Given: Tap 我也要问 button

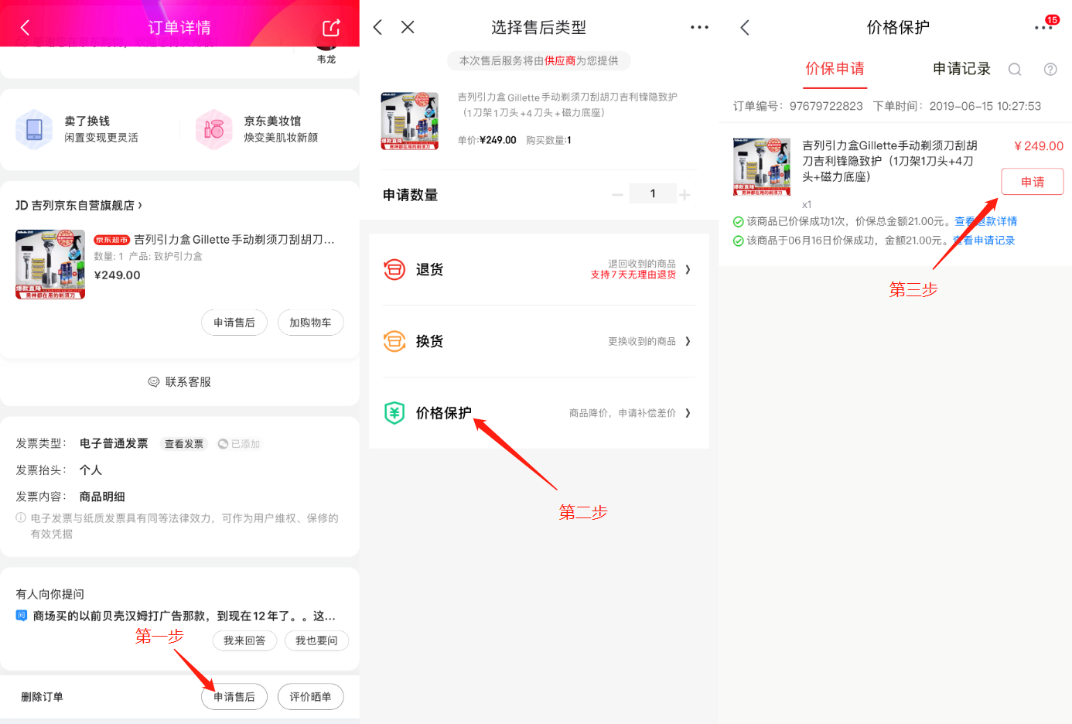Looking at the screenshot, I should click(316, 640).
